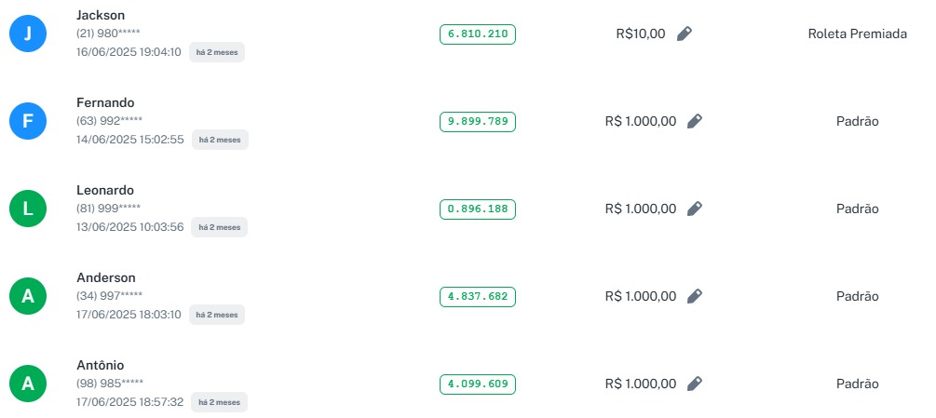Click edit pencil for Anderson's prize
This screenshot has width=936, height=418.
point(695,296)
